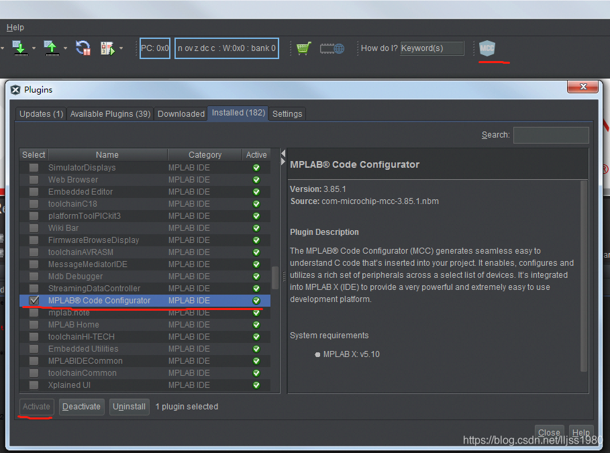Check the MPLAB Home select checkbox
This screenshot has width=610, height=453.
click(34, 325)
